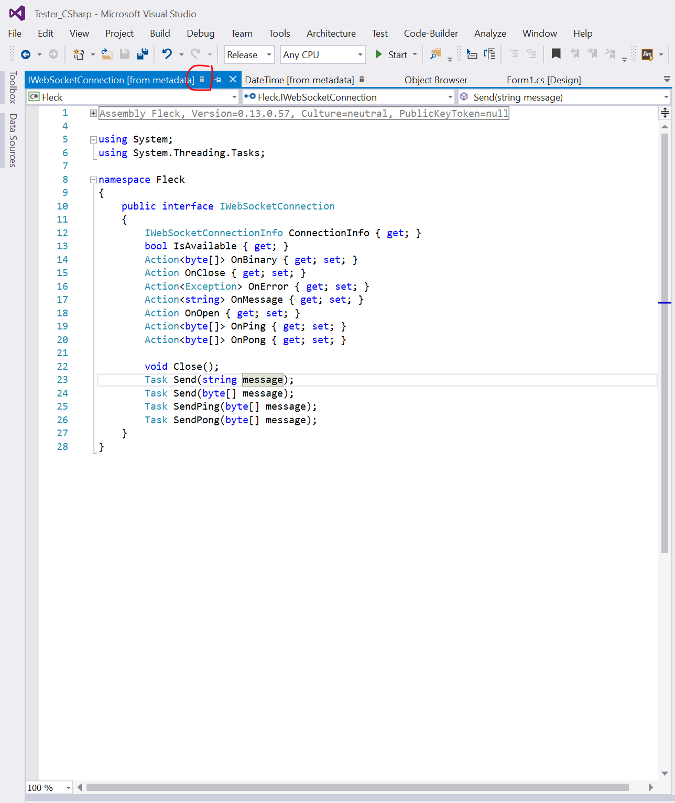Open the Fleck project scope dropdown
The width and height of the screenshot is (675, 803).
pyautogui.click(x=133, y=97)
